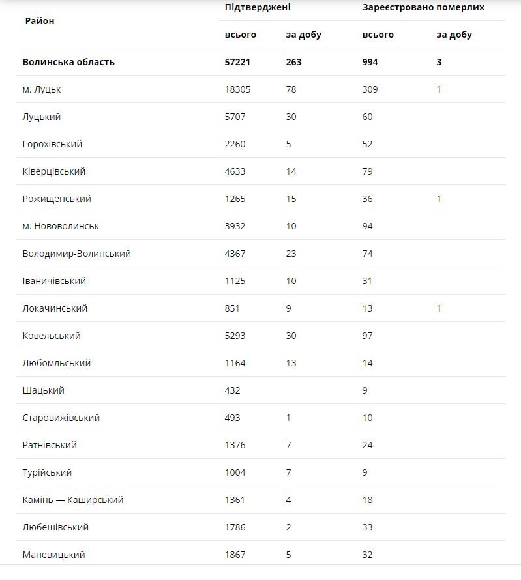Click the м. Луцьк row label

point(42,89)
